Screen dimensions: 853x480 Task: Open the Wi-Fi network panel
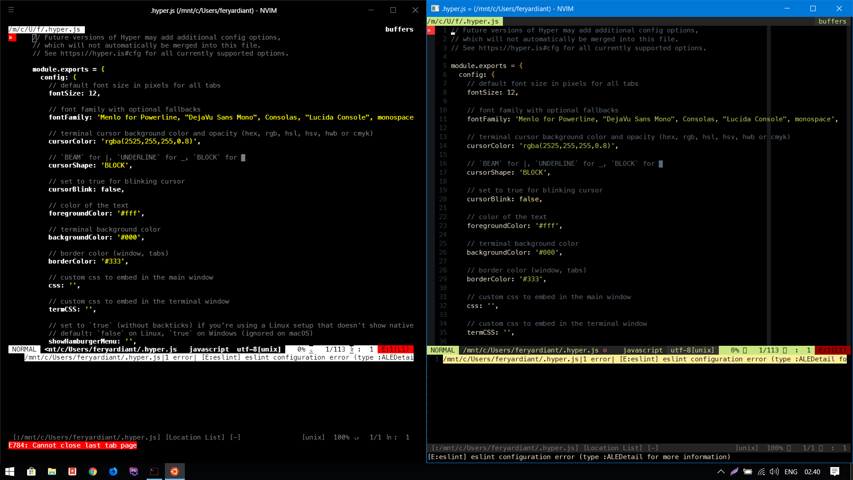(x=761, y=472)
